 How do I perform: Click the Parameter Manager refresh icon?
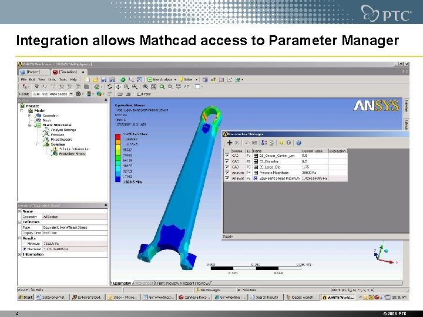pyautogui.click(x=271, y=143)
